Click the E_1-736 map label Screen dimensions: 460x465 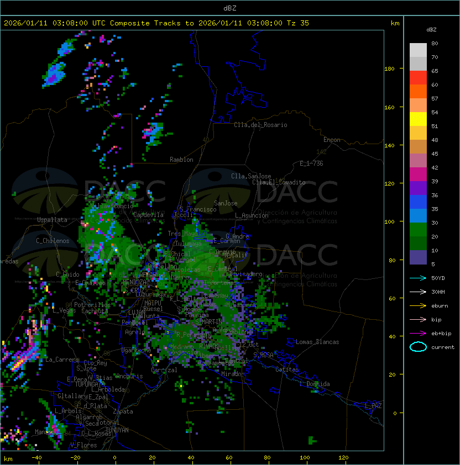[x=311, y=163]
